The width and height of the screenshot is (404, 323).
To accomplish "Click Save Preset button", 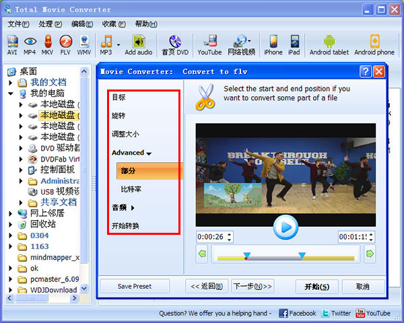I will point(135,287).
